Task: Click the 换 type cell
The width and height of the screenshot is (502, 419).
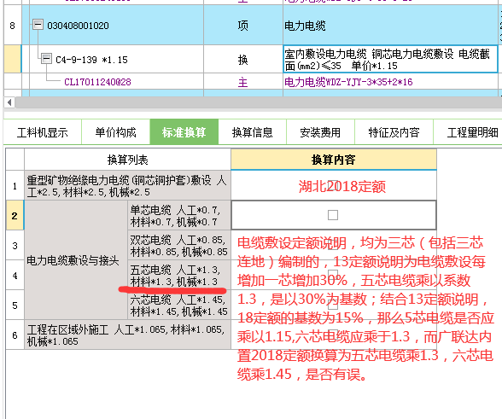Action: [x=243, y=59]
